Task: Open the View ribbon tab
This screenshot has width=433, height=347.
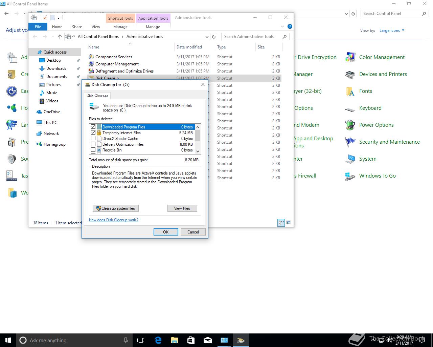Action: 96,27
